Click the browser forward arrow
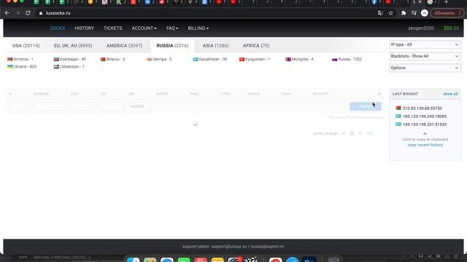467x262 pixels. click(x=18, y=13)
